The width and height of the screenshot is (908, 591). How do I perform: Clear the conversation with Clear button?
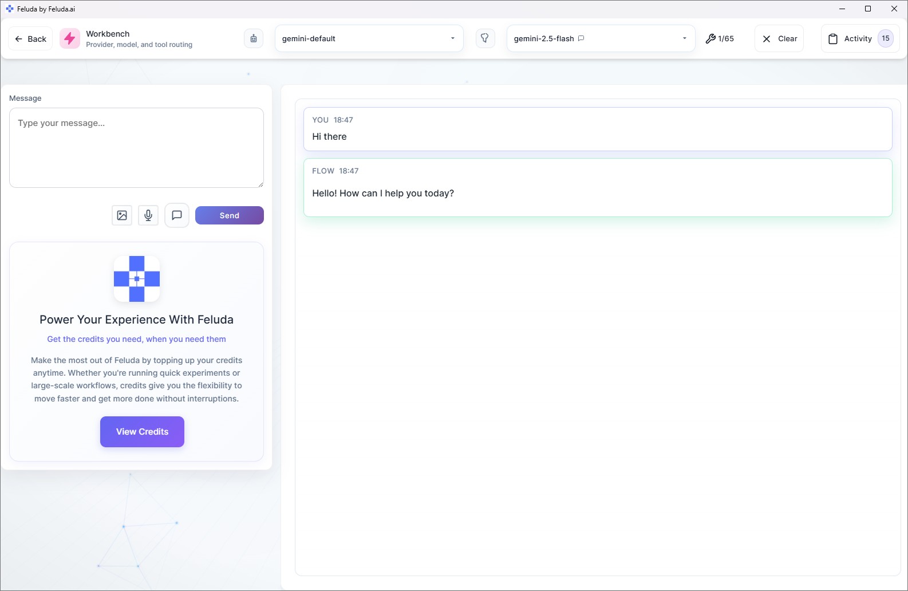[x=779, y=38]
